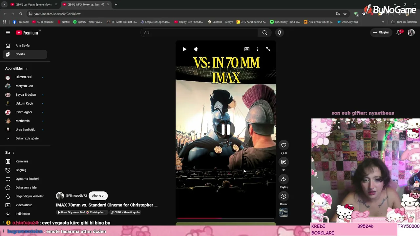Image resolution: width=420 pixels, height=236 pixels.
Task: Pause overlay in the video center
Action: coord(226,129)
